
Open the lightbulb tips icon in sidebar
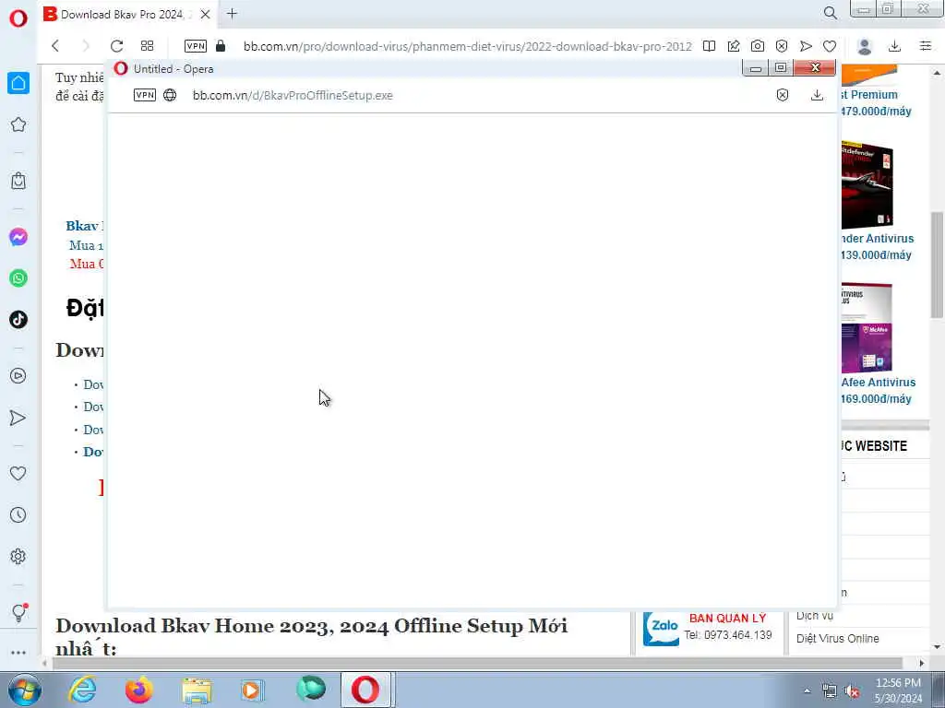18,612
